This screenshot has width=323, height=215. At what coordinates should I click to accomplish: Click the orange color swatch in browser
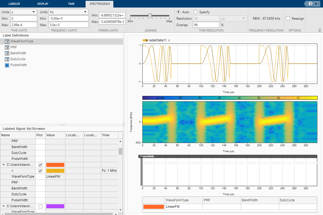click(55, 165)
